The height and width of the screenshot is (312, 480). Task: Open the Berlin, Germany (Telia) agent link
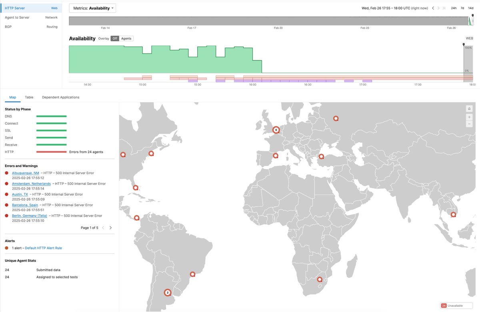click(30, 216)
